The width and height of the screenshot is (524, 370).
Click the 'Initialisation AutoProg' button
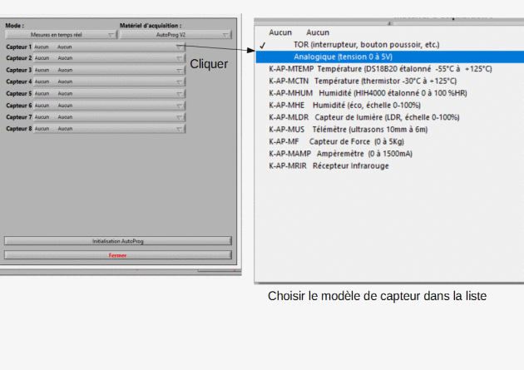pyautogui.click(x=117, y=241)
